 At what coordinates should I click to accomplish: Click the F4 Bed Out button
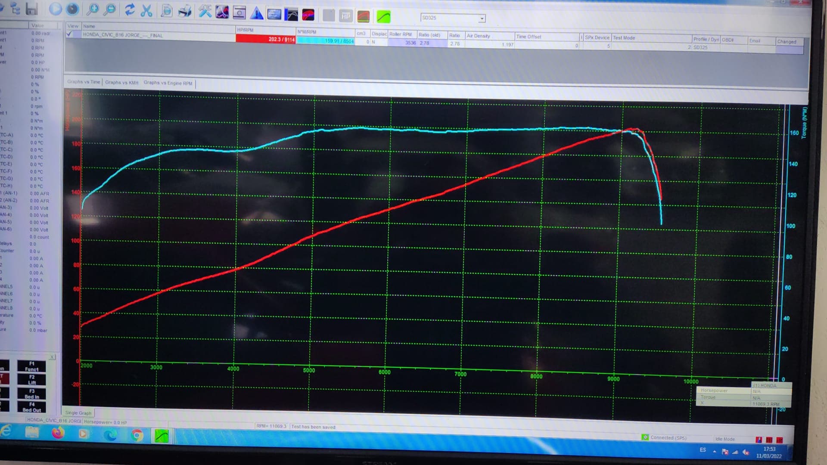32,407
